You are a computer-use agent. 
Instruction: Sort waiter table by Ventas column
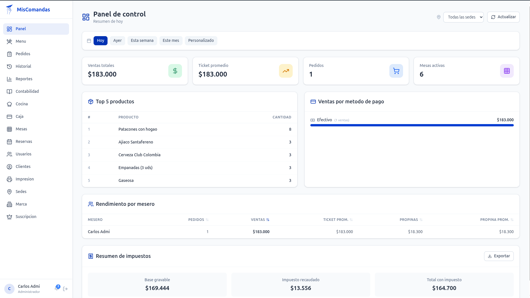pyautogui.click(x=260, y=220)
